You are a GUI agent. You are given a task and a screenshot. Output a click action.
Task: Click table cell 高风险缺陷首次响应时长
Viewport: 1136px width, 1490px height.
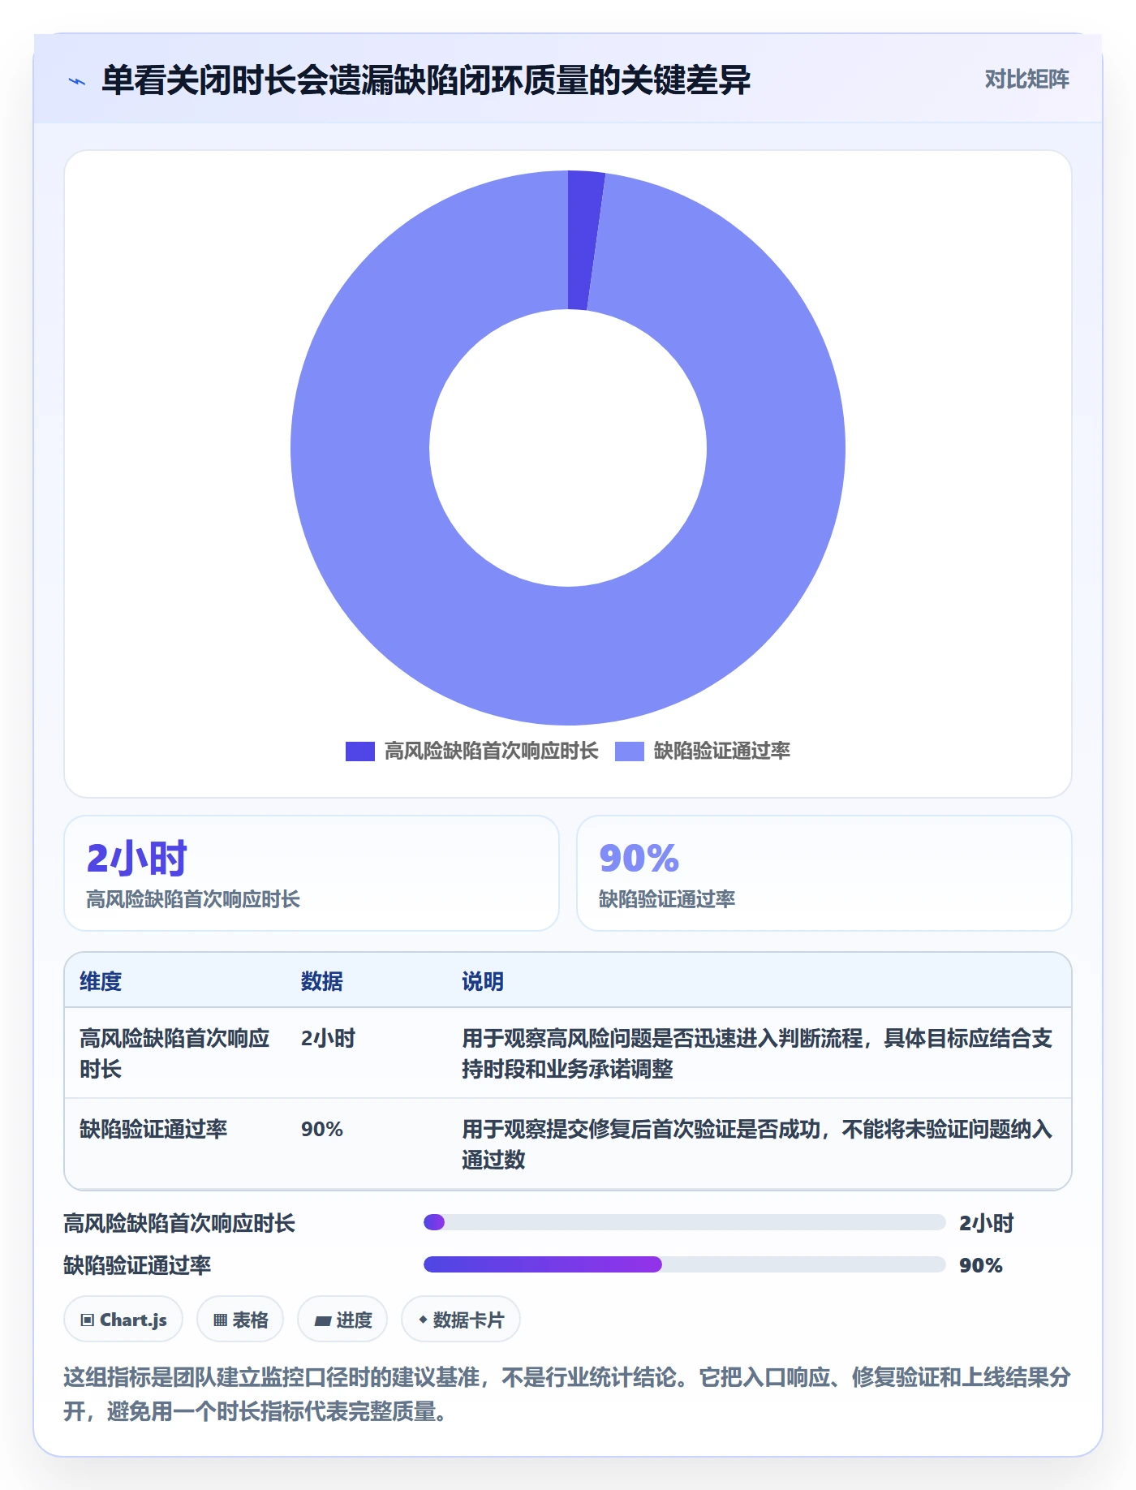pos(174,1053)
